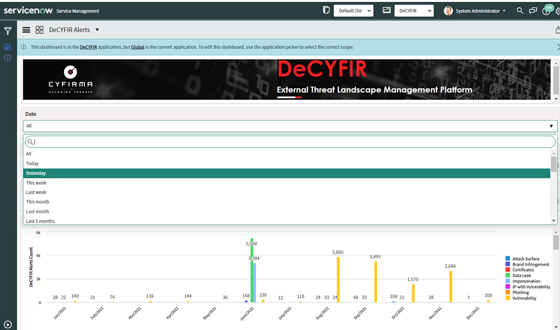Open the global search magnifier icon
Image resolution: width=560 pixels, height=330 pixels.
520,10
